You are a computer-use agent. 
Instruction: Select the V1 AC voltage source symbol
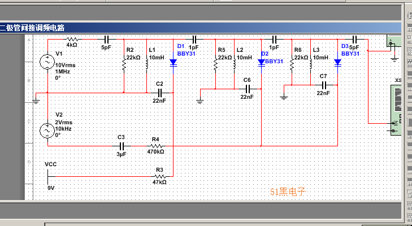(47, 62)
